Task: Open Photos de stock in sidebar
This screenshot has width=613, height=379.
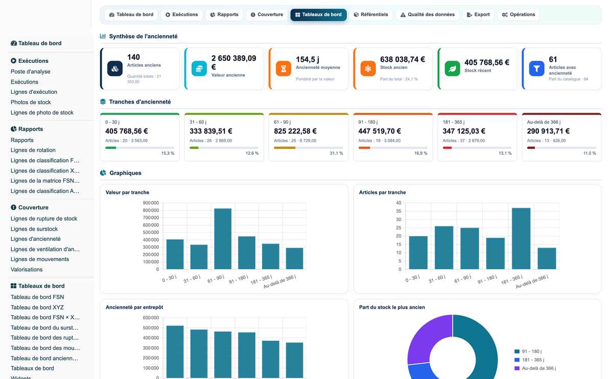Action: pos(31,103)
